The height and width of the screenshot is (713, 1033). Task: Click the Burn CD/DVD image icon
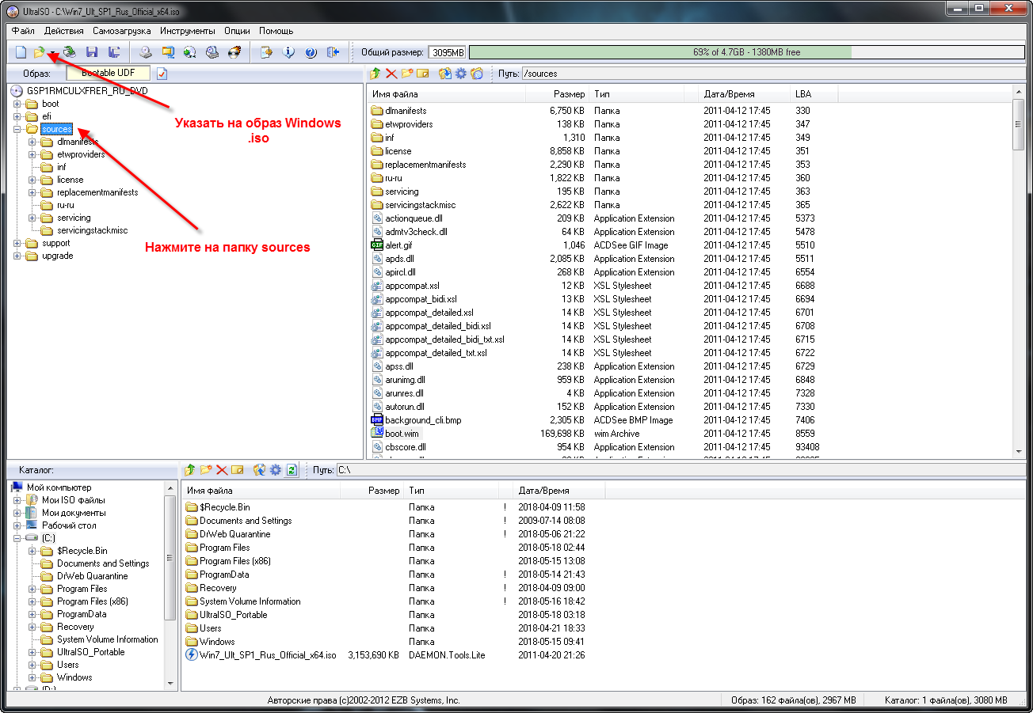point(234,52)
